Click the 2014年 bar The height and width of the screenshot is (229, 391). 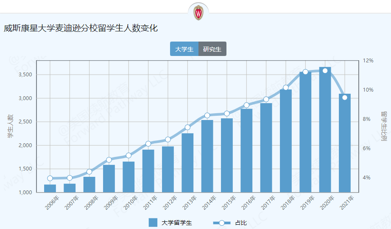click(207, 156)
